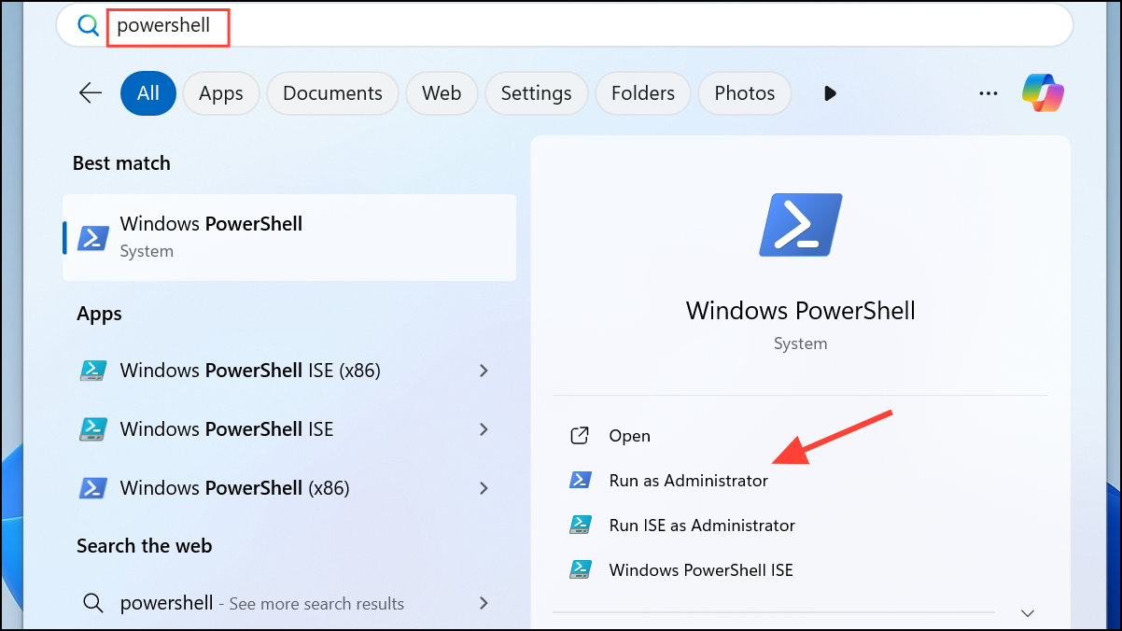Expand the Windows PowerShell ISE result chevron
Screen dimensions: 1122x631
pyautogui.click(x=484, y=429)
